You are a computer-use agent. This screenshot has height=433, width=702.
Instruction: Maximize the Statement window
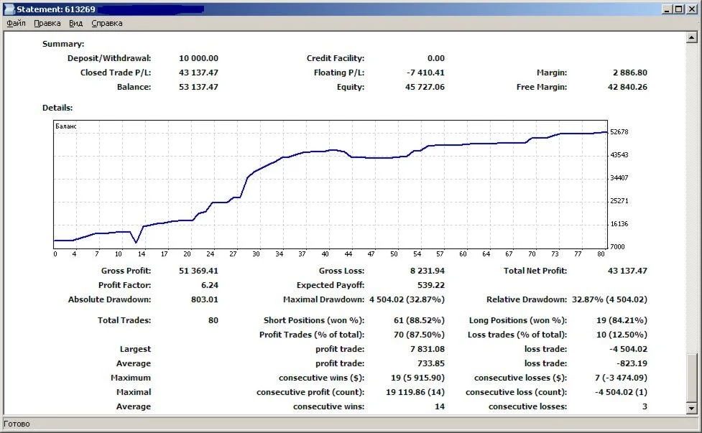[678, 9]
